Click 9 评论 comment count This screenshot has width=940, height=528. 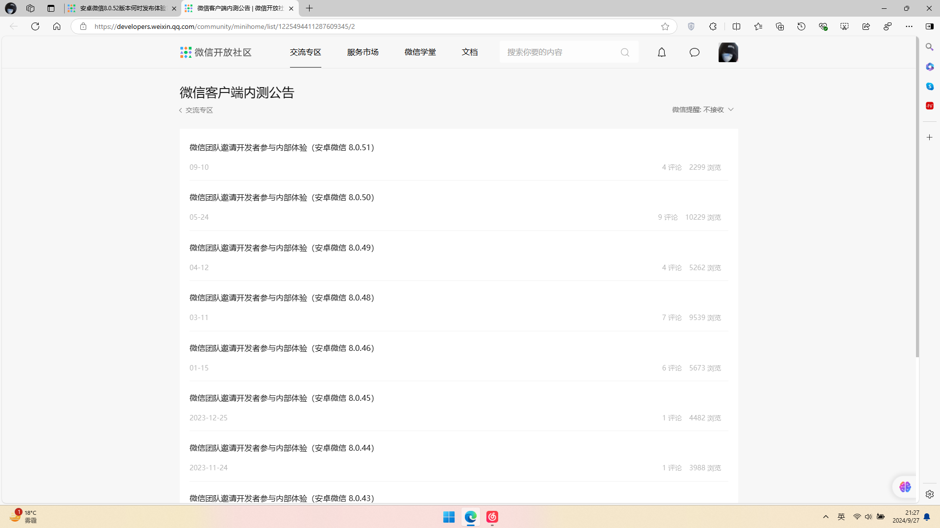tap(668, 217)
